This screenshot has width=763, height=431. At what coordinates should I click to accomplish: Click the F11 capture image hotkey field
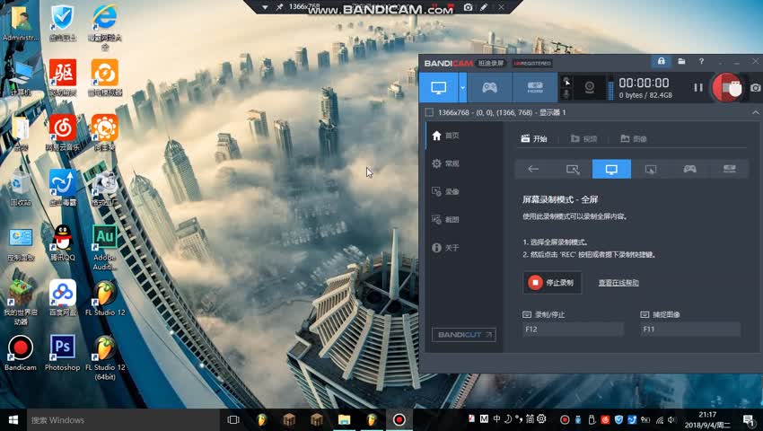click(x=690, y=330)
